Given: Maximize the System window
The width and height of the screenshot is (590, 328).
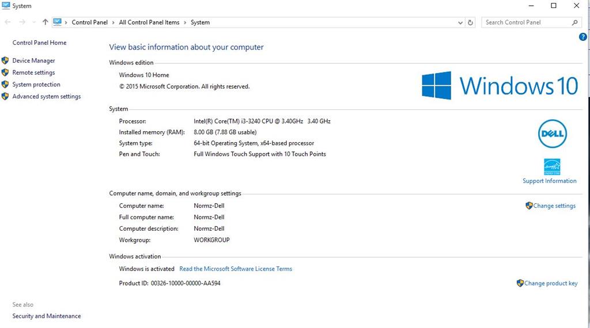Looking at the screenshot, I should pos(554,6).
